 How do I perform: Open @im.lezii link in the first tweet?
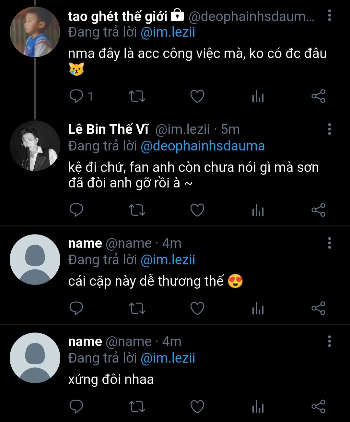[168, 32]
